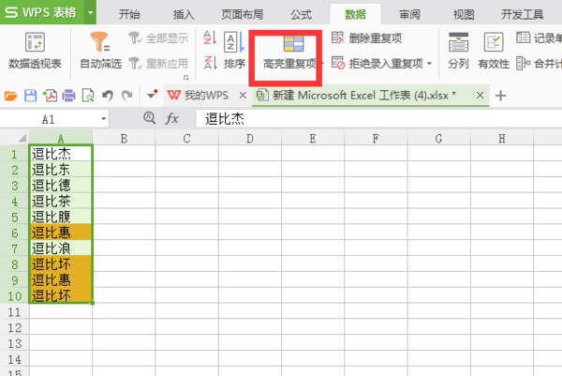Image resolution: width=562 pixels, height=376 pixels.
Task: Click the Print icon
Action: point(68,96)
